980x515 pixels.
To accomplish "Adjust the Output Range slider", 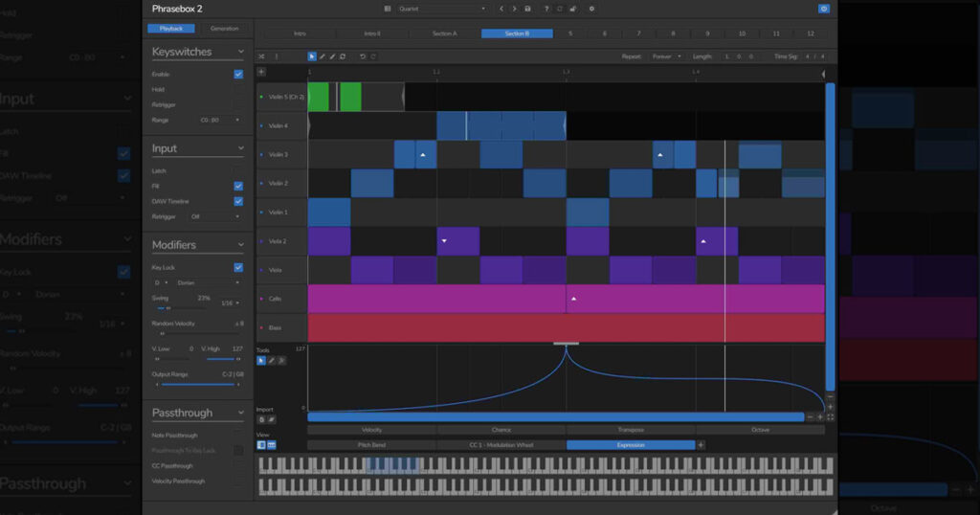I will 197,385.
